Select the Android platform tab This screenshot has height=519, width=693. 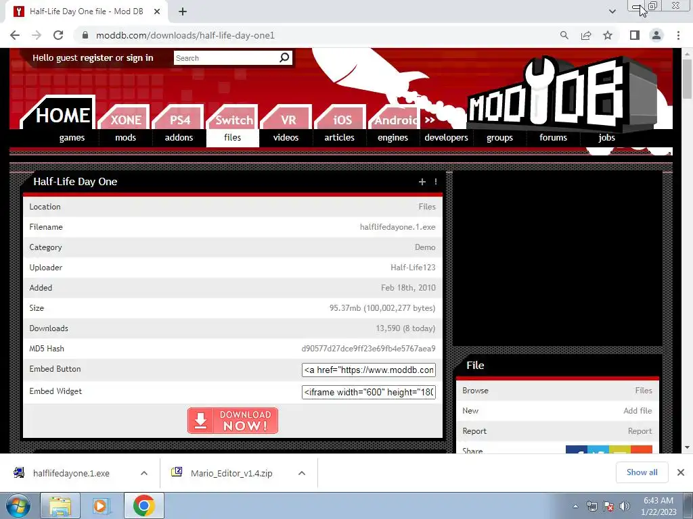pos(395,118)
